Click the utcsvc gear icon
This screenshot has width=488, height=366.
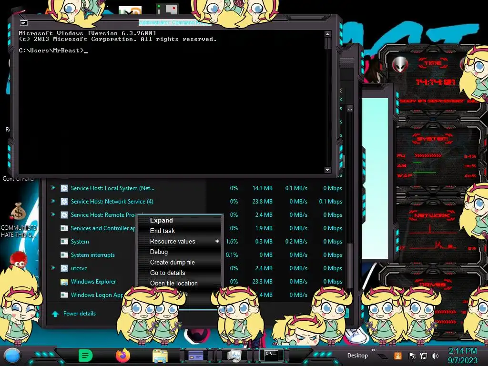(x=64, y=268)
